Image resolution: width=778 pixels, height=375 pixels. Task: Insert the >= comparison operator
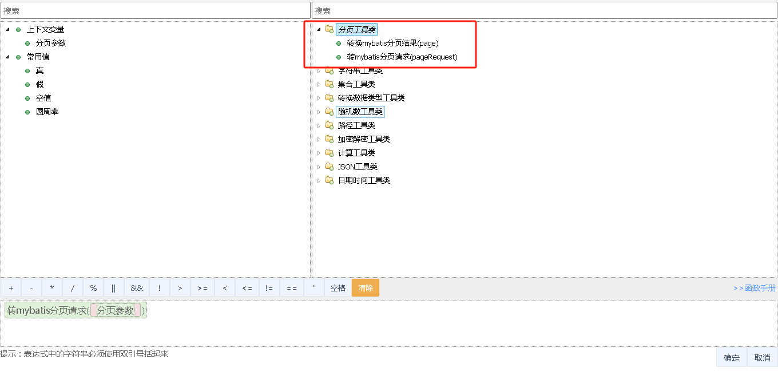click(203, 288)
